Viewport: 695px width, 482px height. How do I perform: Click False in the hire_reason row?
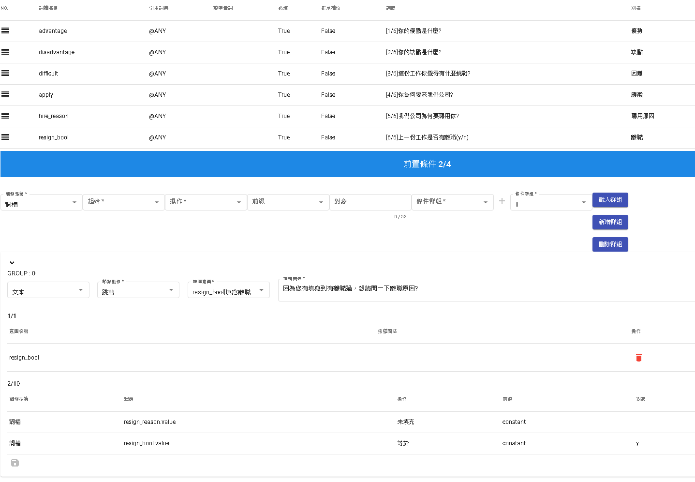click(328, 116)
